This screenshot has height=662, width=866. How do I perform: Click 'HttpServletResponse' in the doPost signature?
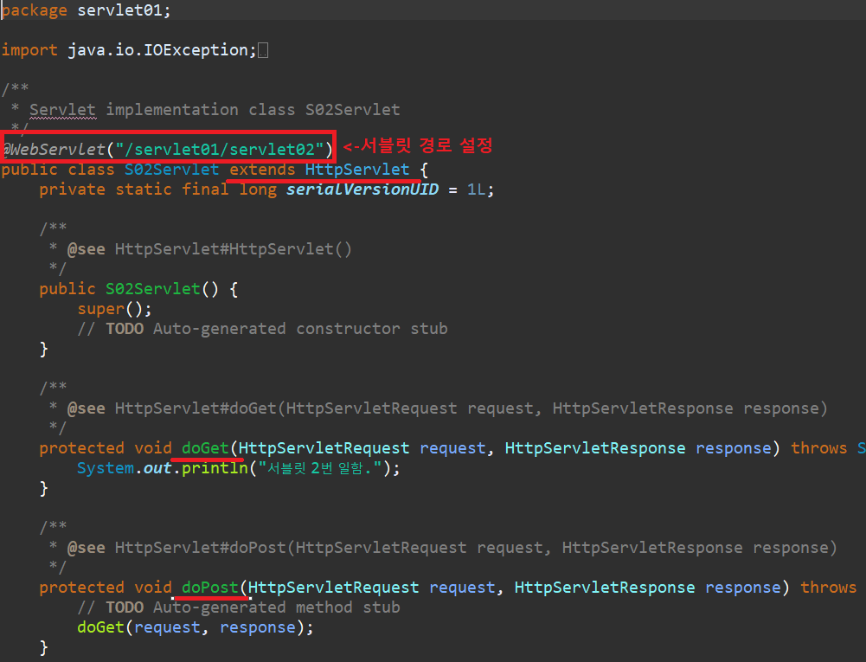[605, 588]
